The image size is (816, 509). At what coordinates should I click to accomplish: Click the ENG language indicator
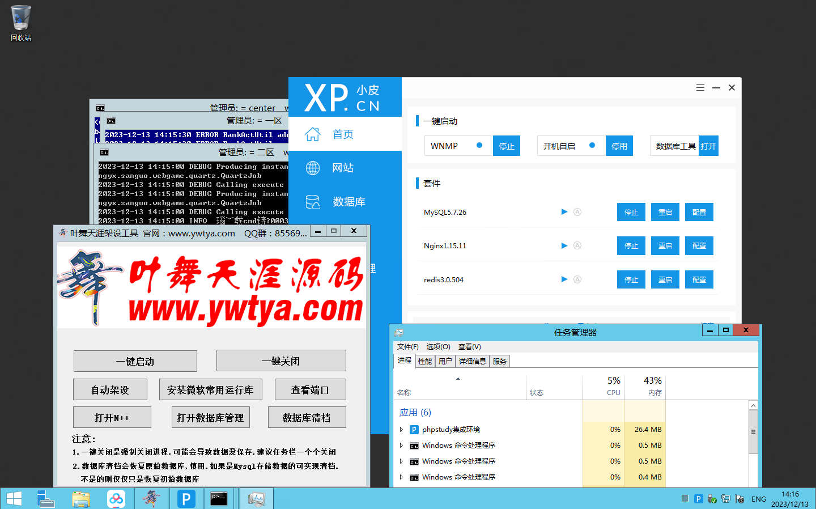[x=759, y=499]
